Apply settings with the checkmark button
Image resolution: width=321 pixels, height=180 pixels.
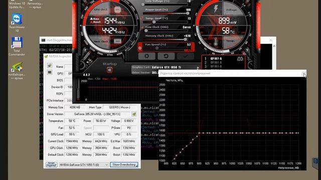click(186, 56)
